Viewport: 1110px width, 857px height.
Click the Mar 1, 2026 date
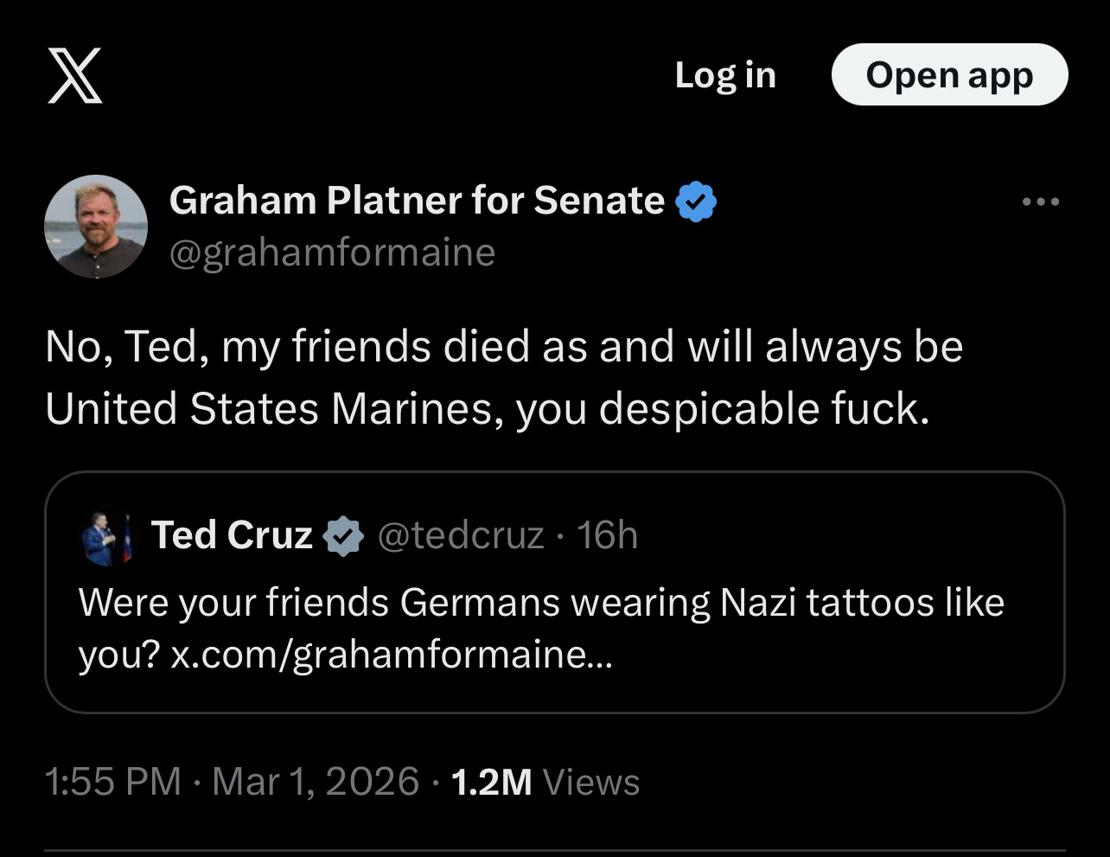[316, 782]
